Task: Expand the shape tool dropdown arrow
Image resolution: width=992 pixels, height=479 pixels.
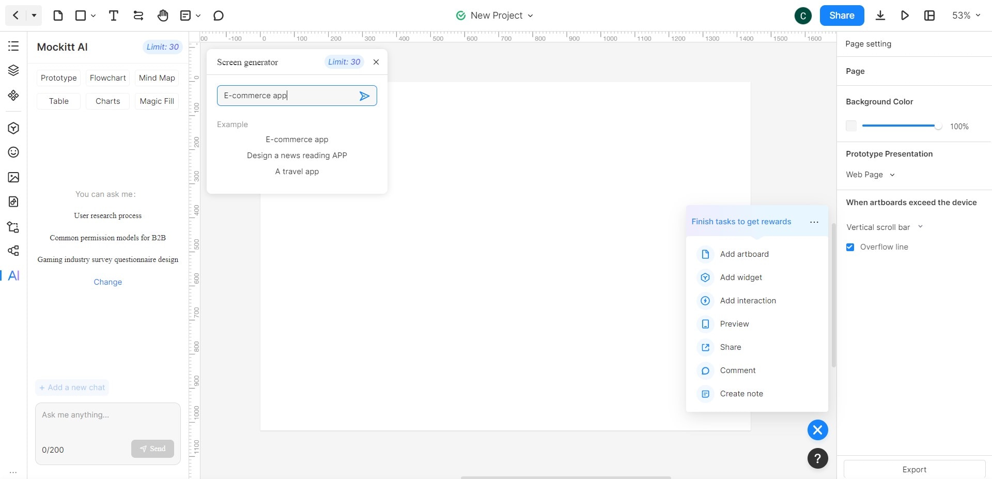Action: point(94,16)
